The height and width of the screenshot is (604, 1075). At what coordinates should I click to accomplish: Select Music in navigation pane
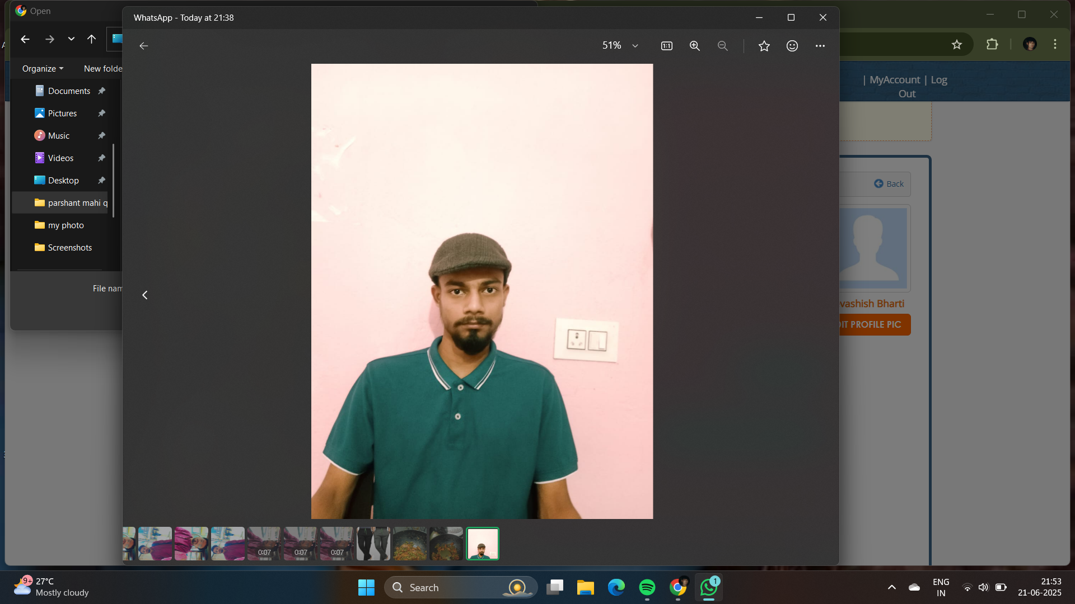point(59,135)
